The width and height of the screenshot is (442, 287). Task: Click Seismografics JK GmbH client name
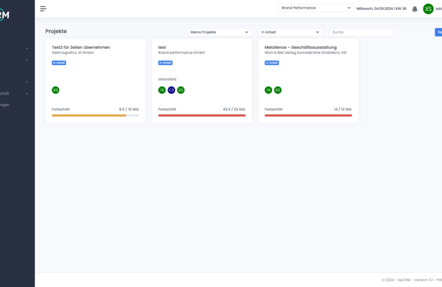[x=73, y=52]
